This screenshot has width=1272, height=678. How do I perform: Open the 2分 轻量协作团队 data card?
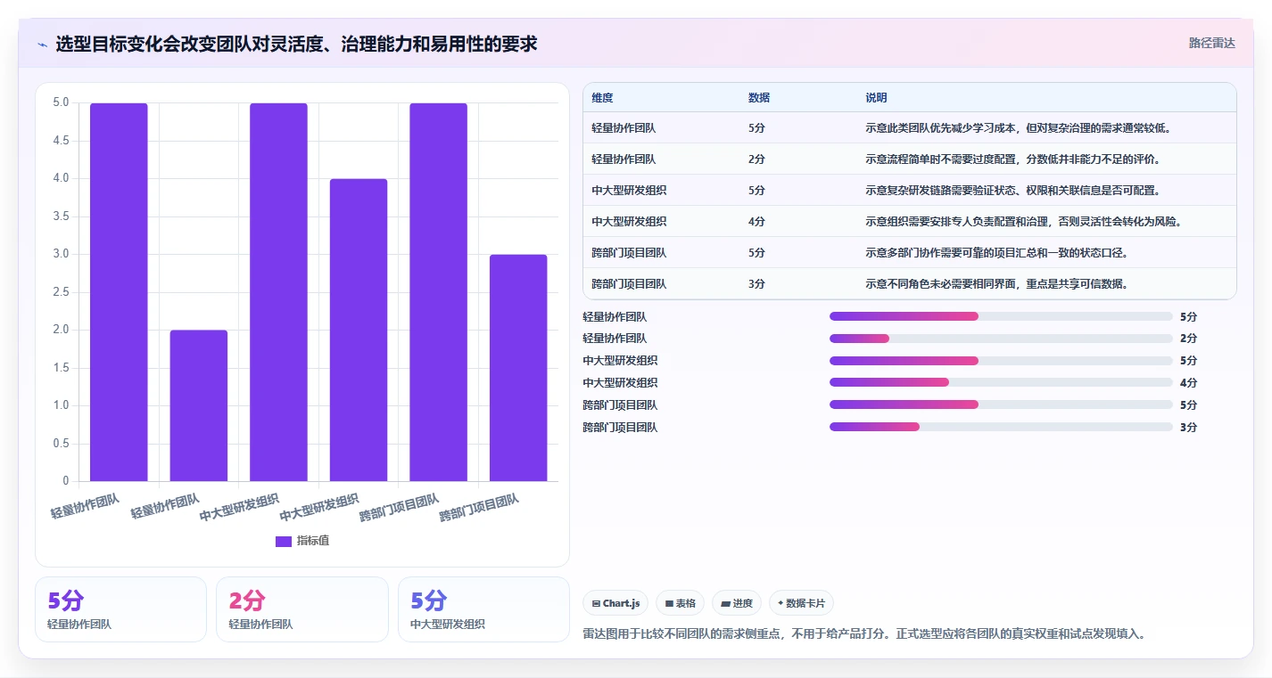pyautogui.click(x=301, y=609)
